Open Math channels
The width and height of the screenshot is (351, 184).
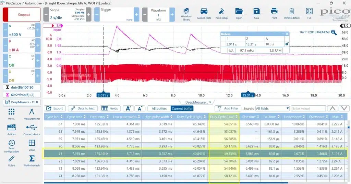click(x=32, y=161)
